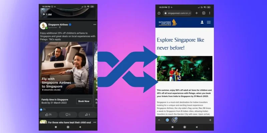This screenshot has height=133, width=267.
Task: Show next image in Singapore carousel
Action: pyautogui.click(x=209, y=69)
